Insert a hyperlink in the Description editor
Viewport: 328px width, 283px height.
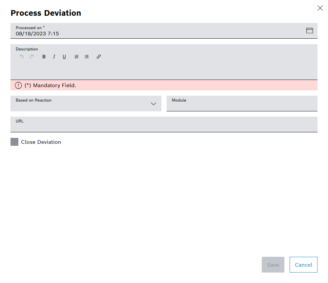coord(98,56)
